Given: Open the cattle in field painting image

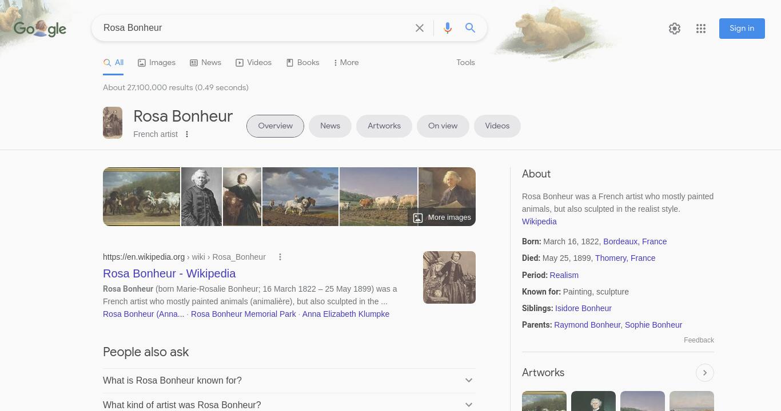Looking at the screenshot, I should tap(378, 196).
